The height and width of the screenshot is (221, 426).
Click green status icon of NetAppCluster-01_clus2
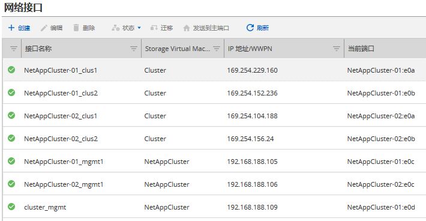(x=11, y=92)
